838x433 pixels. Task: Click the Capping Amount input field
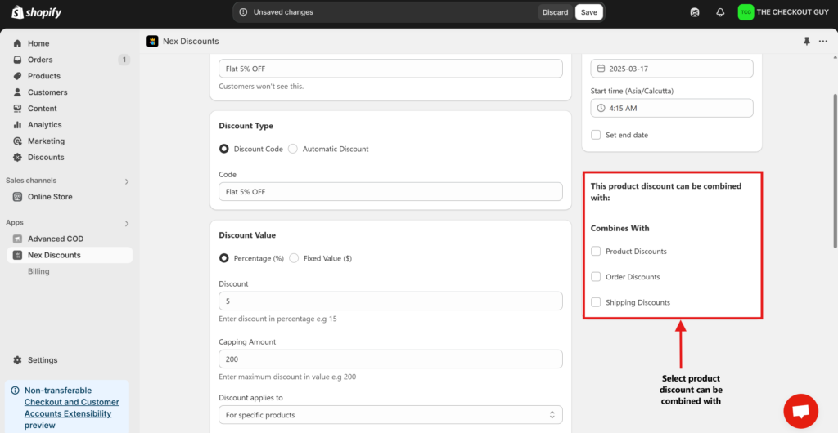click(x=390, y=359)
